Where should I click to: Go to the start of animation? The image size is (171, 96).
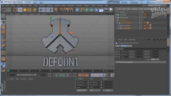tap(49, 75)
